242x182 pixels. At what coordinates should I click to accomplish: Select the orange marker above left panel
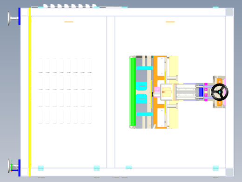click(69, 22)
